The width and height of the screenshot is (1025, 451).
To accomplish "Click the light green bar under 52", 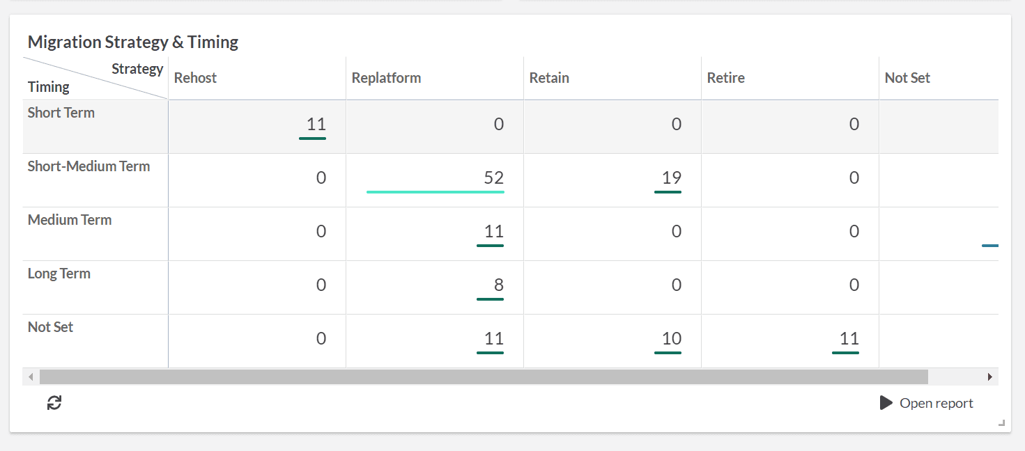I will click(435, 191).
